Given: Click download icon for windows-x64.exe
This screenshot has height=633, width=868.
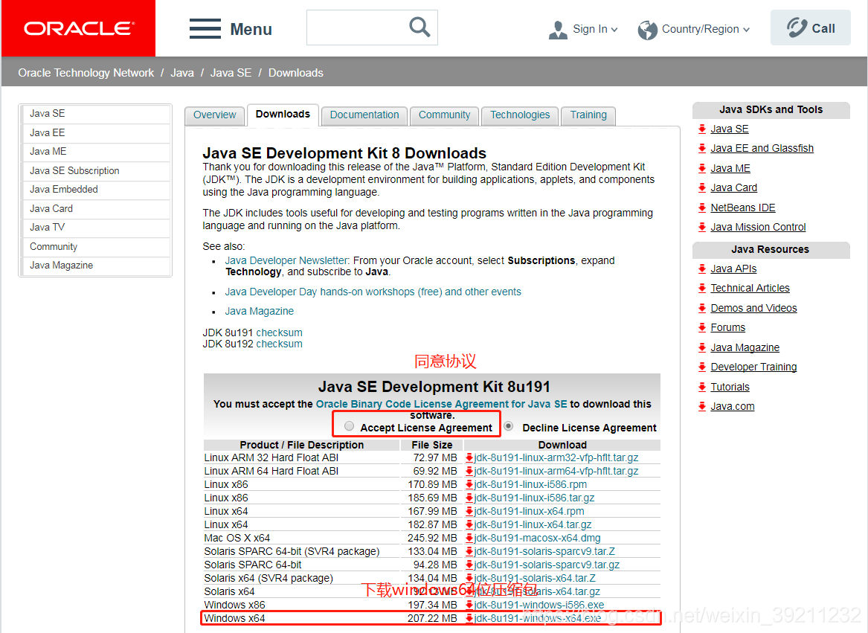Looking at the screenshot, I should pyautogui.click(x=469, y=618).
